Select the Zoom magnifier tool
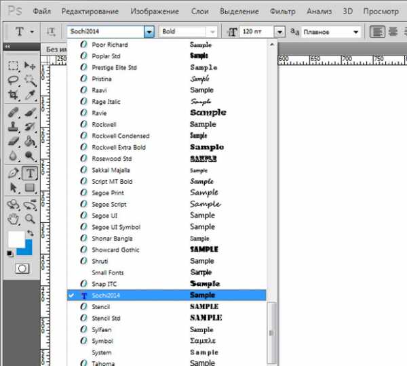This screenshot has height=366, width=407. click(31, 218)
